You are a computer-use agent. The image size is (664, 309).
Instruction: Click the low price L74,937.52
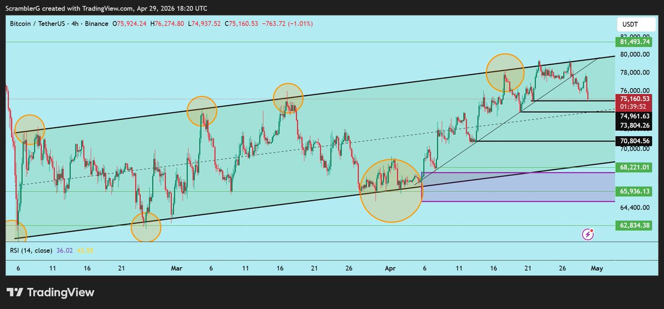pyautogui.click(x=205, y=24)
